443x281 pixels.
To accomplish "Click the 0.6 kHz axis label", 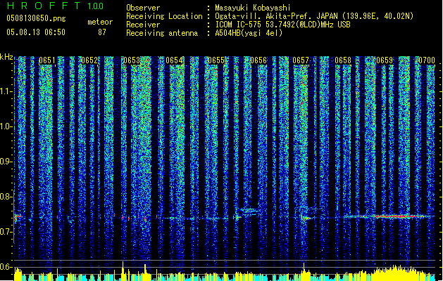I will tap(6, 267).
